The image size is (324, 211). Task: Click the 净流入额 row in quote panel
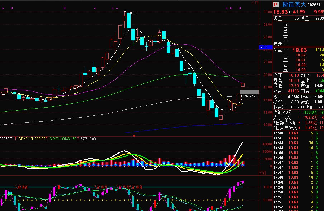pos(298,112)
